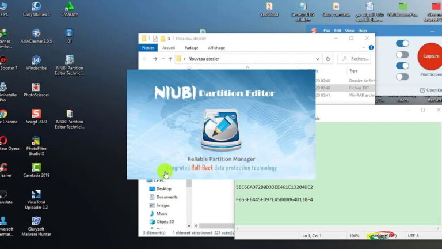This screenshot has width=442, height=249.
Task: Click the properties checkmark icon in Explorer title bar
Action: (x=155, y=39)
